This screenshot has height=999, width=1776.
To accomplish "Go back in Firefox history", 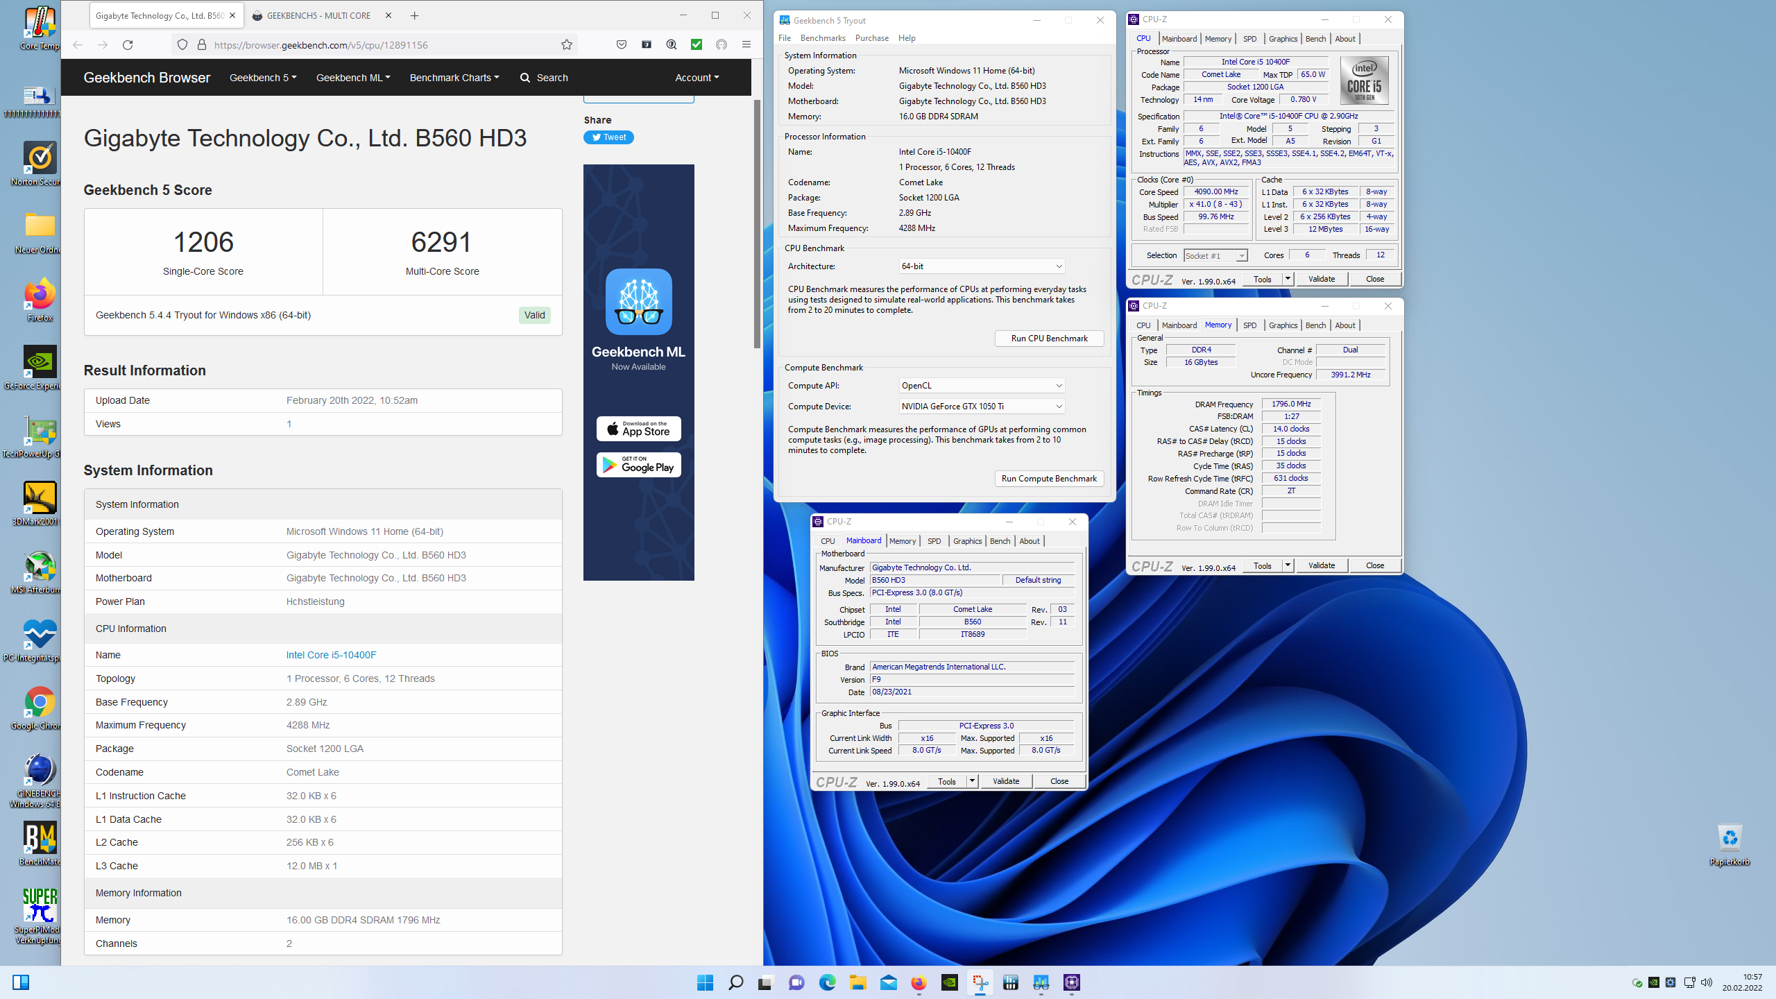I will click(78, 45).
